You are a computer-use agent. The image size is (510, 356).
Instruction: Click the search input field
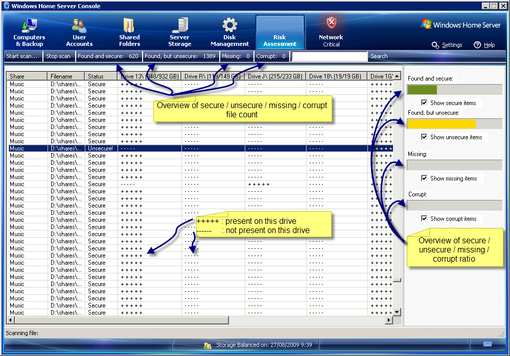tap(330, 57)
